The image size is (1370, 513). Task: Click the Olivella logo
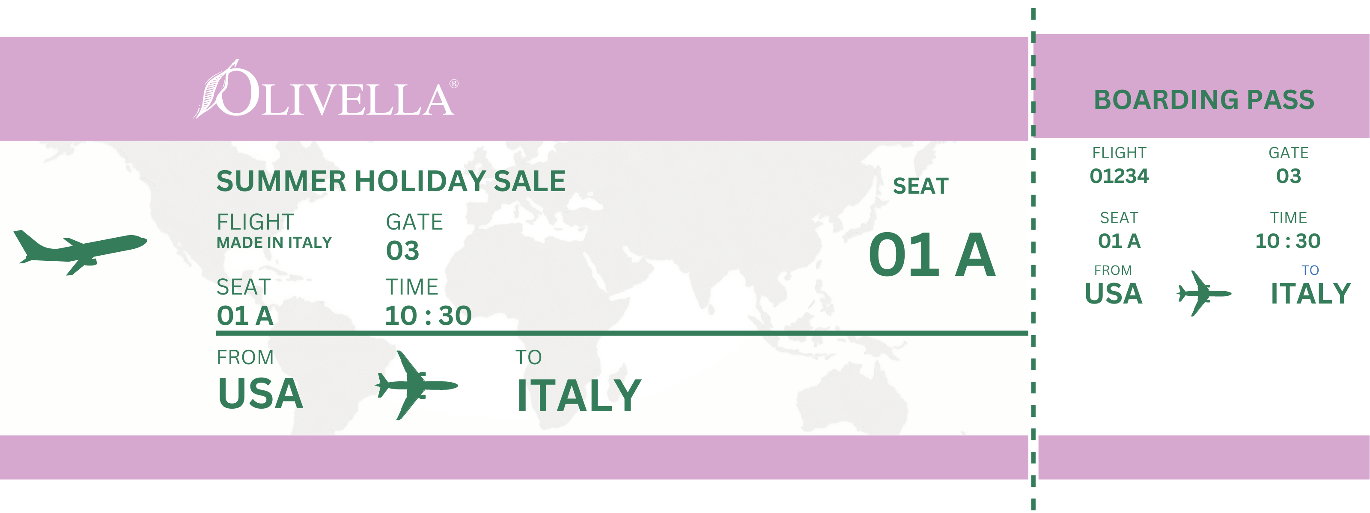tap(325, 89)
